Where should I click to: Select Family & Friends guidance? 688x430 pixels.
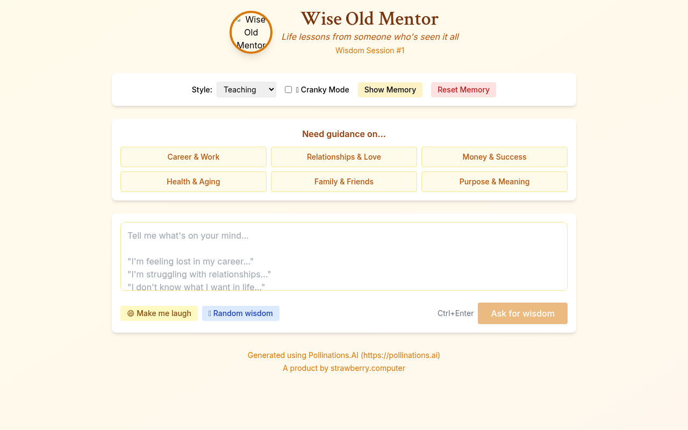tap(343, 182)
